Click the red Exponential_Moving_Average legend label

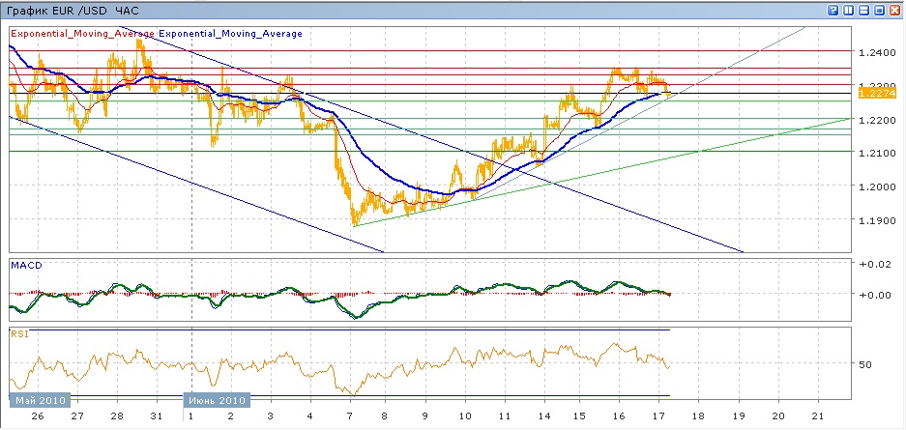coord(82,34)
